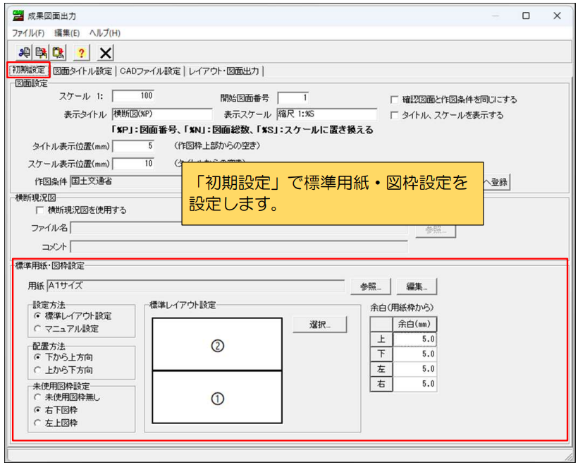Click layout frame ② in preview

(x=217, y=344)
